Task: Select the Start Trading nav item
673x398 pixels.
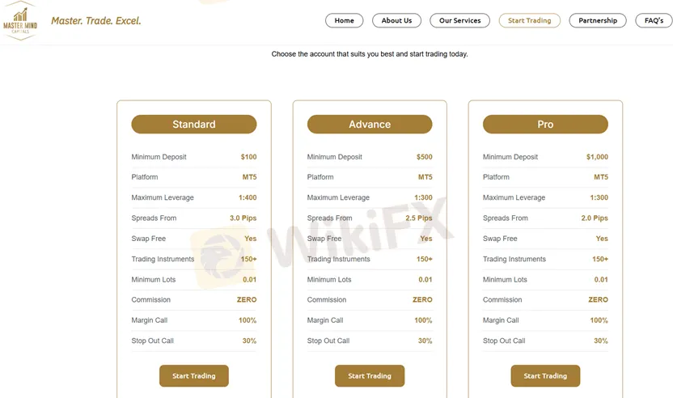Action: pos(529,20)
